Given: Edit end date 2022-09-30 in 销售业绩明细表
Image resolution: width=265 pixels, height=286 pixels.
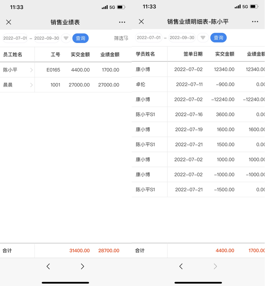Looking at the screenshot, I should (x=182, y=38).
